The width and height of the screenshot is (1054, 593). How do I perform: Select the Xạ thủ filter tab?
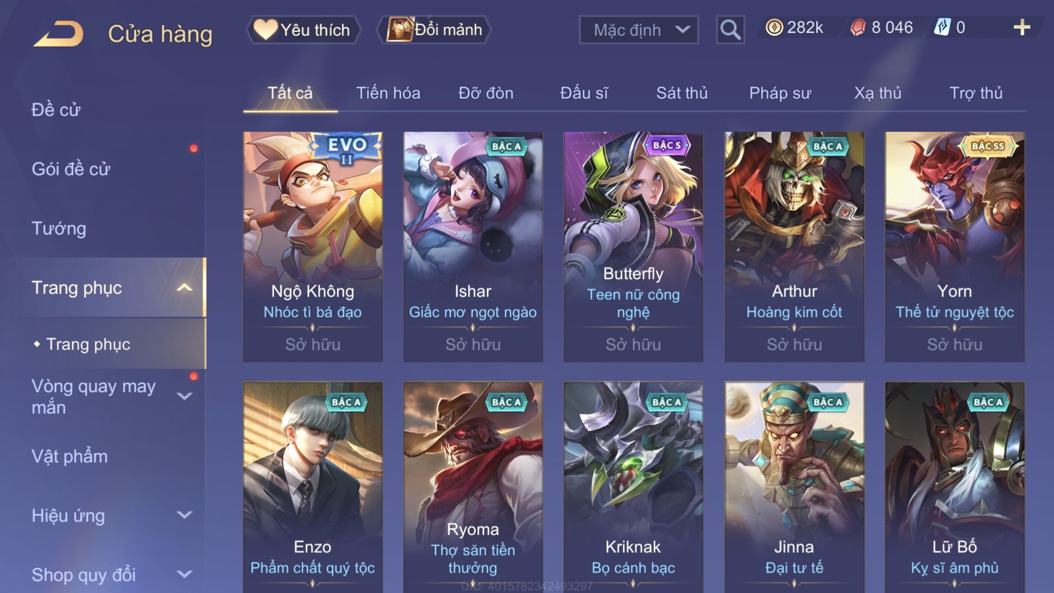coord(878,93)
